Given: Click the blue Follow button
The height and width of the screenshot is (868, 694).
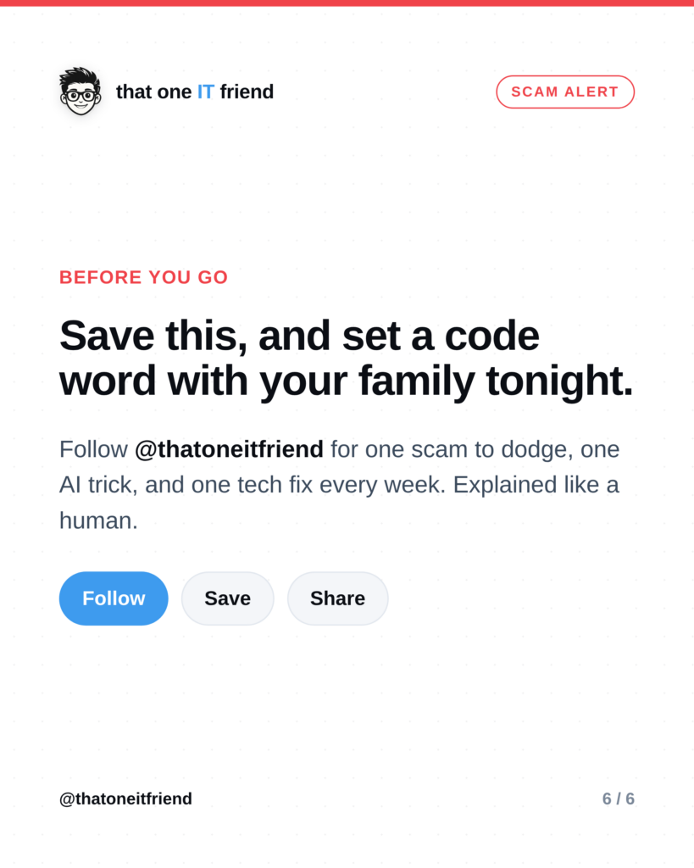Looking at the screenshot, I should click(114, 598).
